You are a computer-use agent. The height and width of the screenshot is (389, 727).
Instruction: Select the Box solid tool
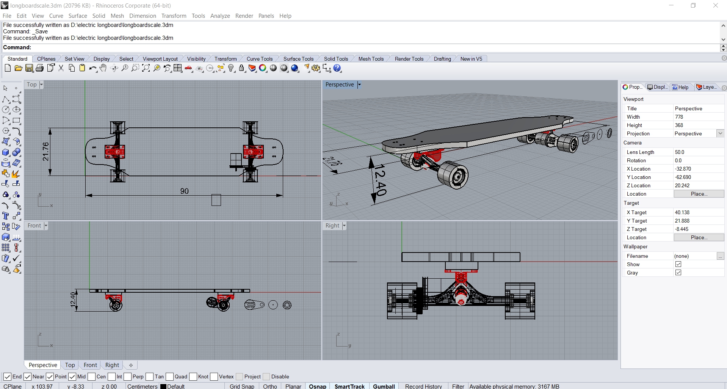pos(6,152)
